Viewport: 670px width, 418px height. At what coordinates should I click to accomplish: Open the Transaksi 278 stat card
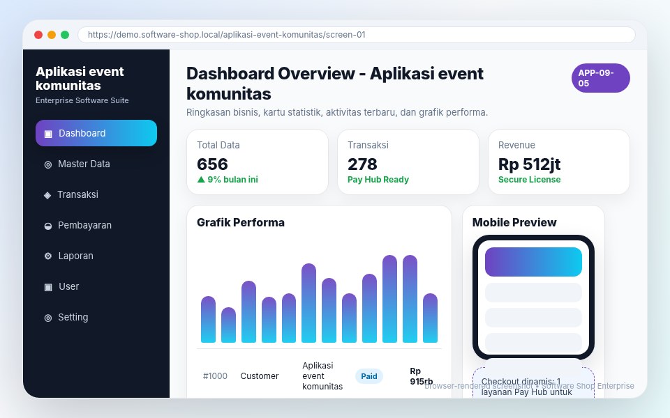click(x=408, y=162)
